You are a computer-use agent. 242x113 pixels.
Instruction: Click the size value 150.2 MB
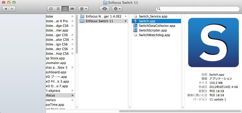pos(216,83)
